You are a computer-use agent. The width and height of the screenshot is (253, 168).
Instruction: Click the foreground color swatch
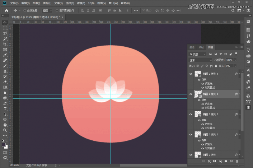tap(4, 145)
